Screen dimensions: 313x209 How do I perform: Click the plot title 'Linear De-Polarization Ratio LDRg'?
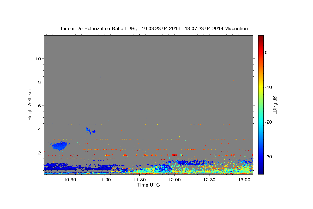(99, 28)
